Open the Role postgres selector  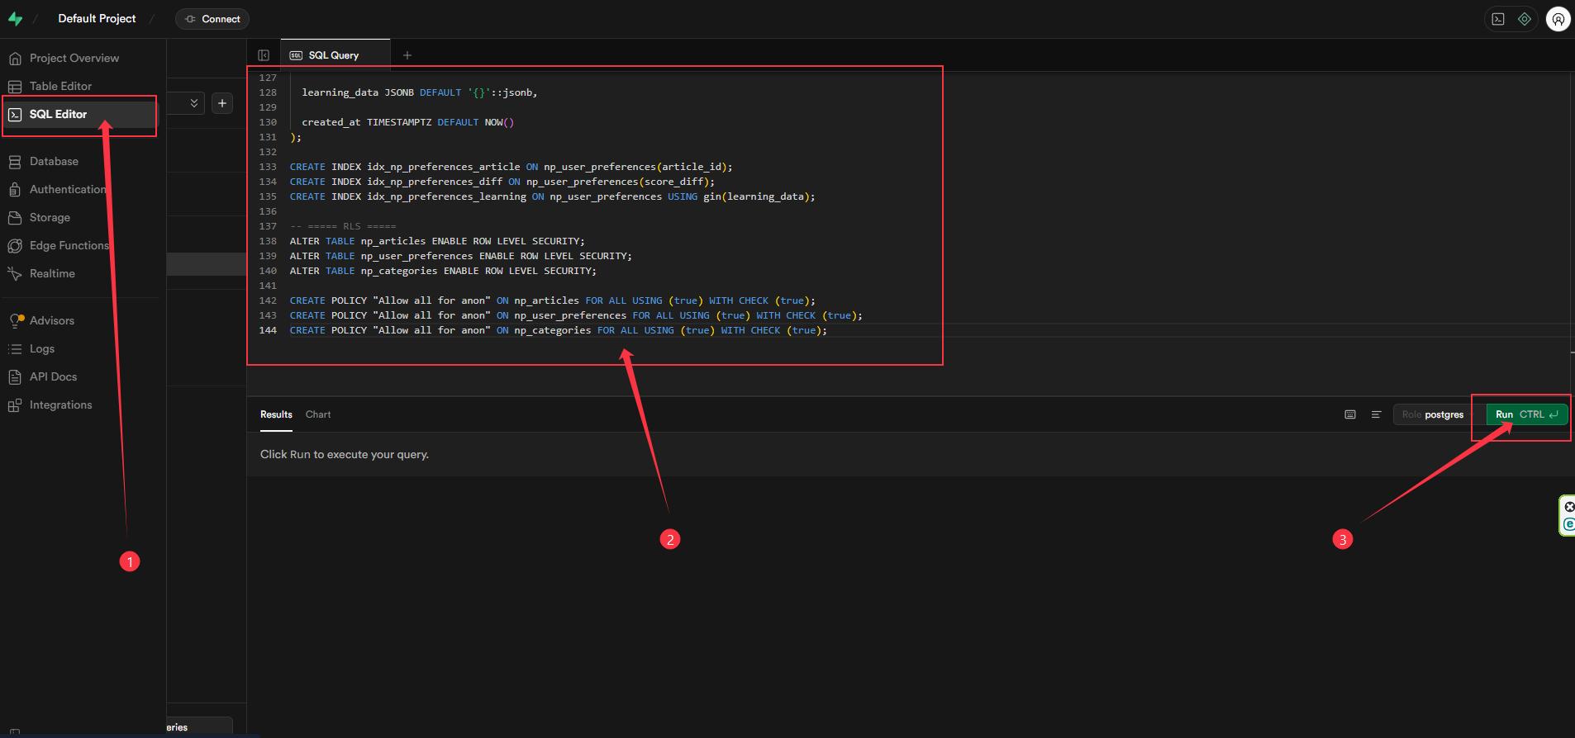pyautogui.click(x=1434, y=414)
